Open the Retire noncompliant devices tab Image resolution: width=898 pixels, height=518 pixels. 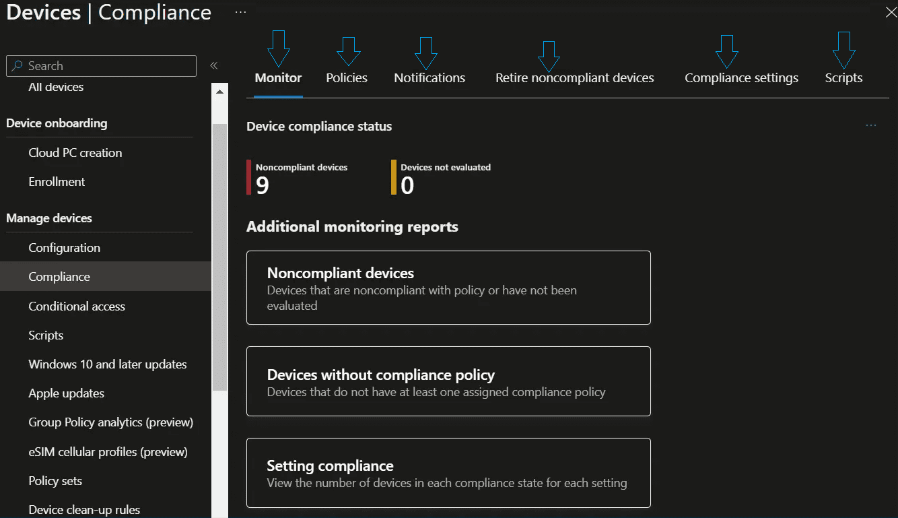tap(574, 77)
